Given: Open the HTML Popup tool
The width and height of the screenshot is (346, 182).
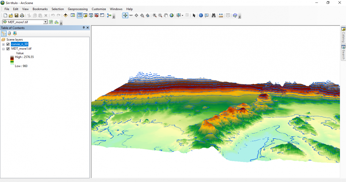Looking at the screenshot, I should pos(206,15).
